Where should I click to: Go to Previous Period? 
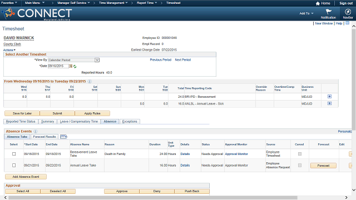(x=161, y=60)
